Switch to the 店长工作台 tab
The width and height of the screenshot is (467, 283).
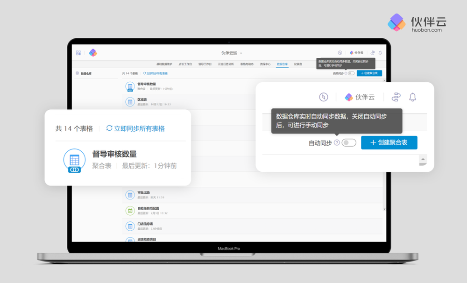[185, 64]
